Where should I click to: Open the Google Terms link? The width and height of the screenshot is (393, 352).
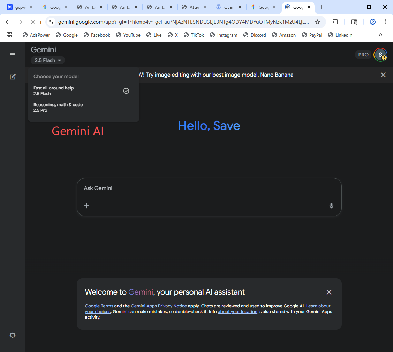pos(99,306)
